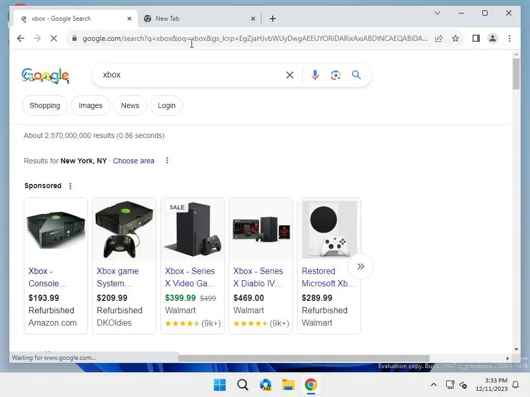
Task: Click the forward navigation arrow
Action: 37,38
